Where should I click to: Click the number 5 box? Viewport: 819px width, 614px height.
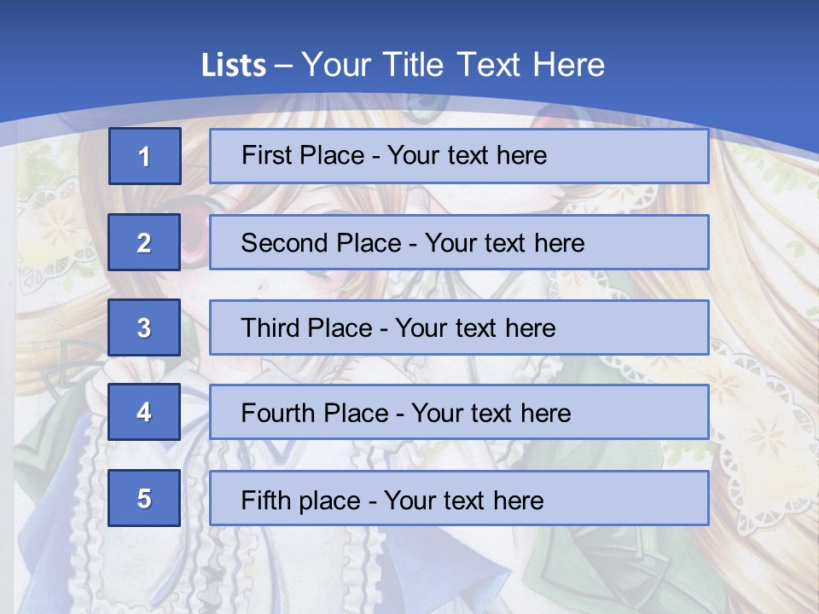pyautogui.click(x=144, y=498)
